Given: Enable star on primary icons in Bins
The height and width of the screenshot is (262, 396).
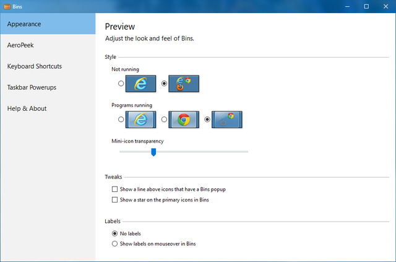Looking at the screenshot, I should (114, 199).
